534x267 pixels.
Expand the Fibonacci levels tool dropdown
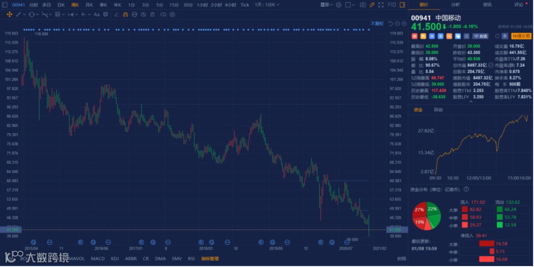63,14
